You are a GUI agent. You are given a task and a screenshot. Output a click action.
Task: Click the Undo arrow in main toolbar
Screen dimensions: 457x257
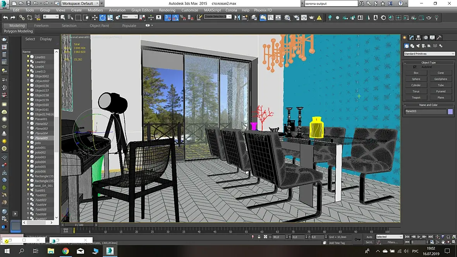tap(5, 17)
